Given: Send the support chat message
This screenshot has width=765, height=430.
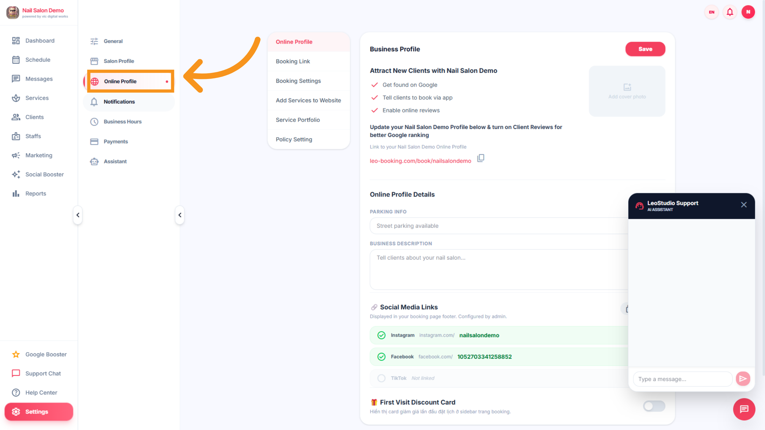Looking at the screenshot, I should point(743,379).
